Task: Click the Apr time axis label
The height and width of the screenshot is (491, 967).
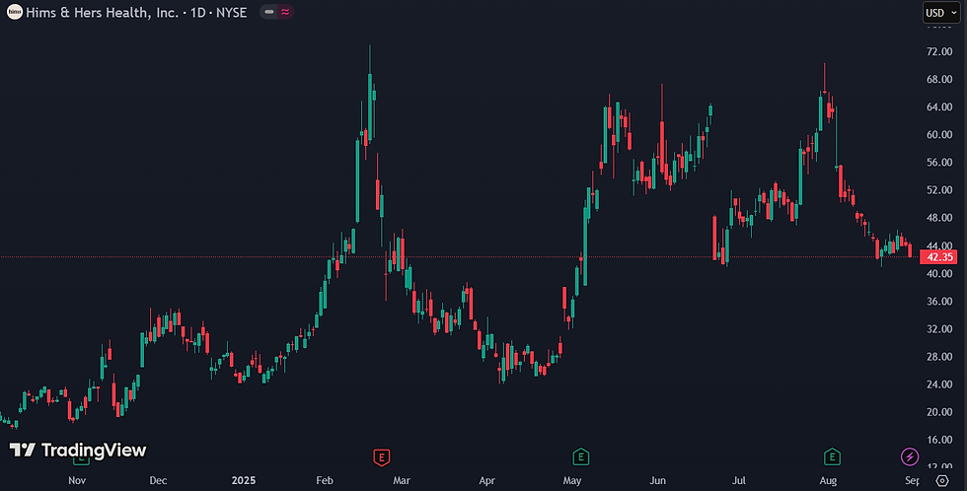Action: (486, 480)
